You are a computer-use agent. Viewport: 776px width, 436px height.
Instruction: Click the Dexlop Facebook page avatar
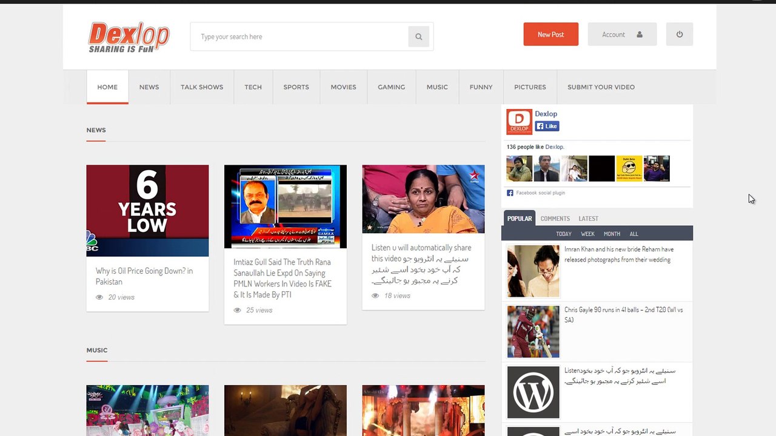pyautogui.click(x=520, y=122)
